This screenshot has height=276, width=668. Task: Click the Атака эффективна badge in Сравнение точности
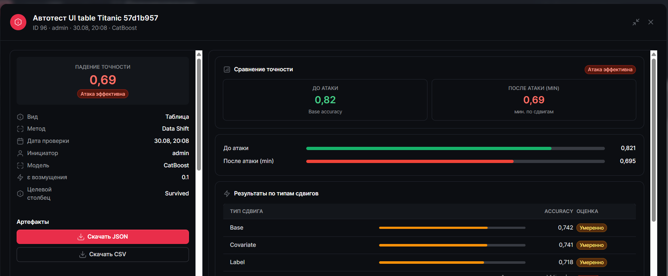point(610,69)
